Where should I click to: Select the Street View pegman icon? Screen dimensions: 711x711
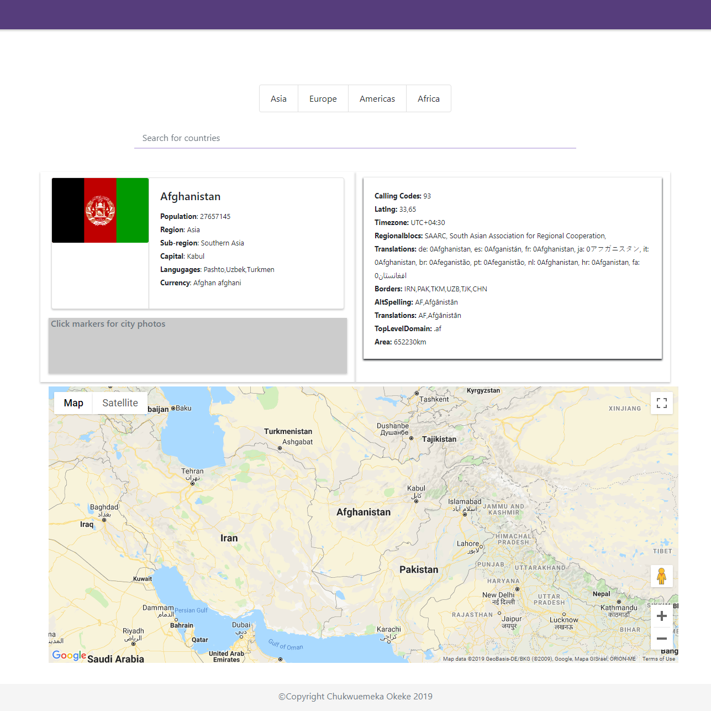pos(662,576)
